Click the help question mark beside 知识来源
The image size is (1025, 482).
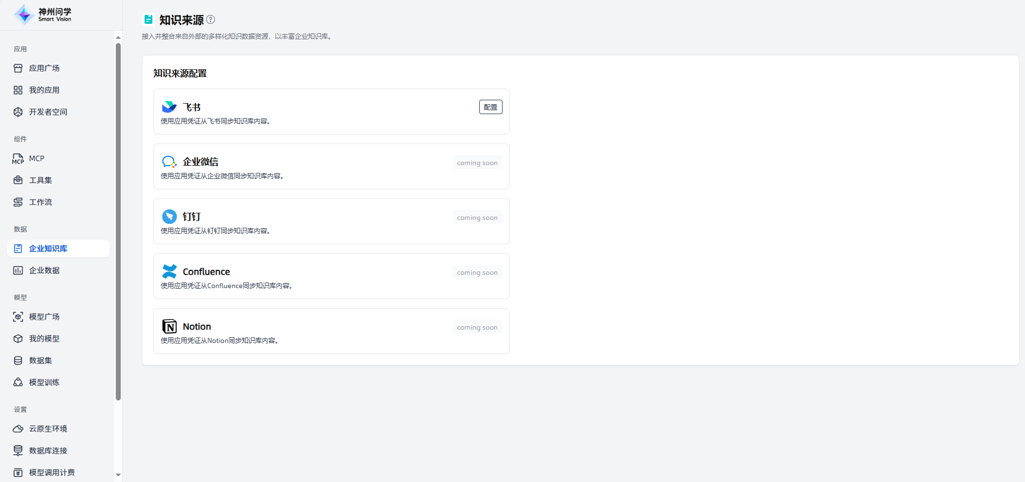coord(211,19)
